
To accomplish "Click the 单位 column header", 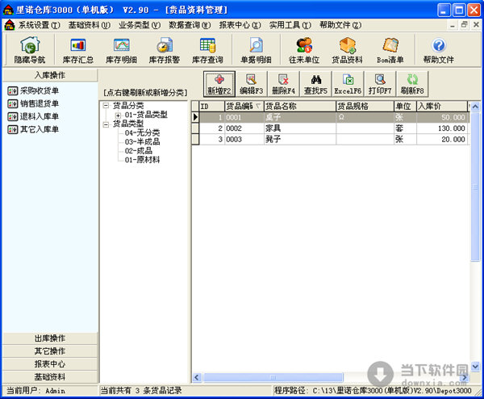I will pos(405,107).
